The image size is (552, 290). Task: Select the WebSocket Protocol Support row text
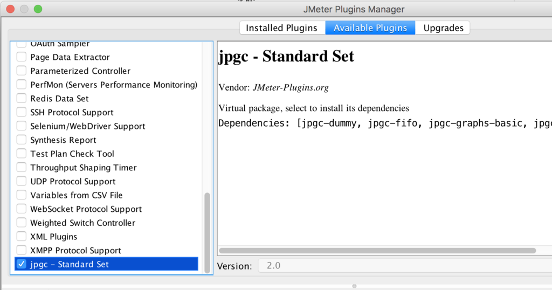point(86,209)
